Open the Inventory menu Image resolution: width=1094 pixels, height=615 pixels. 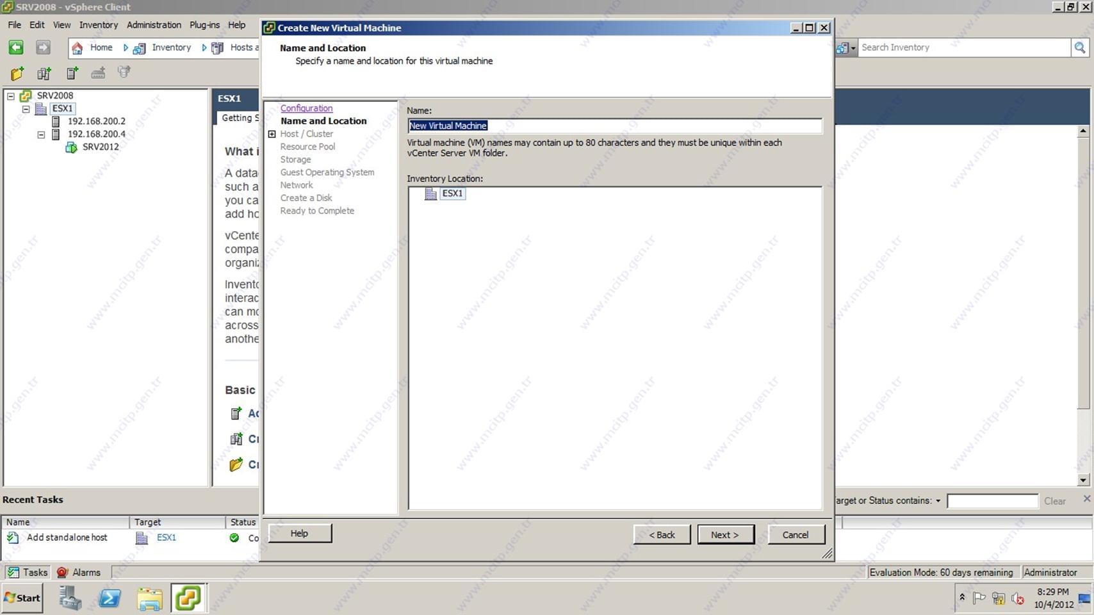[x=99, y=25]
